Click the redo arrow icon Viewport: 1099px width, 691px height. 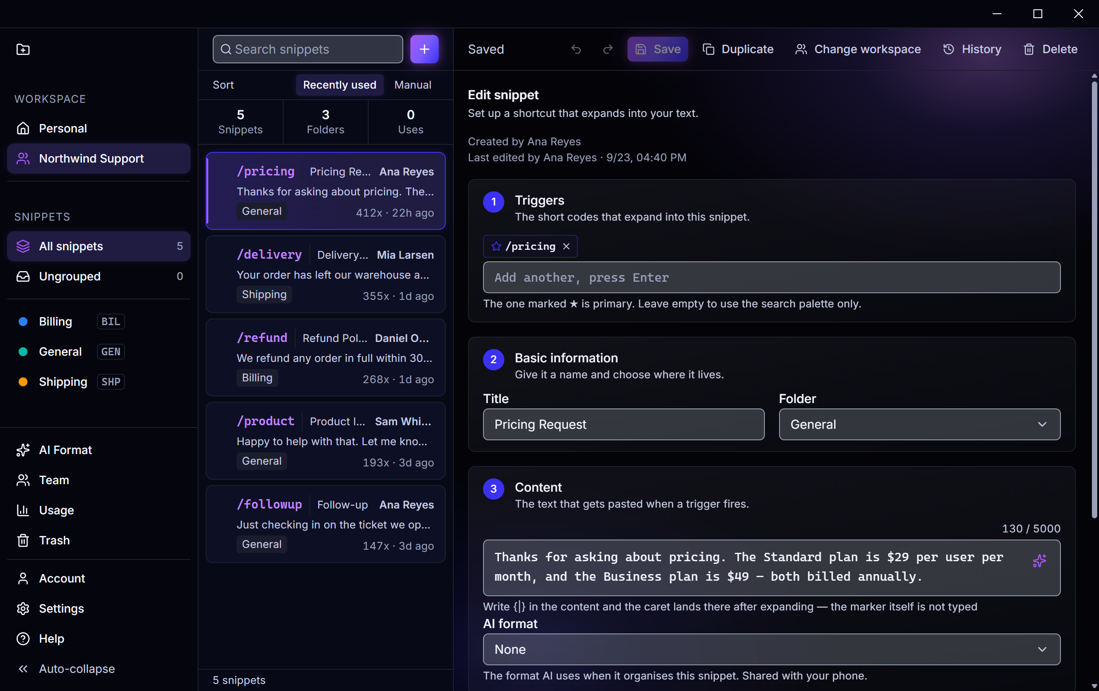coord(608,49)
